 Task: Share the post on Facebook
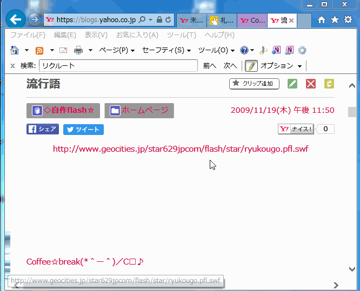click(x=43, y=129)
